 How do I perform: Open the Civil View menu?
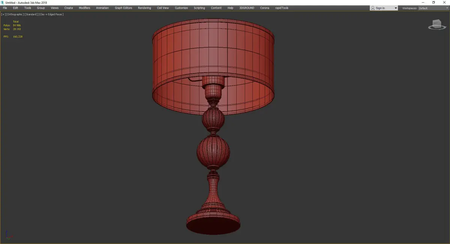(x=163, y=8)
